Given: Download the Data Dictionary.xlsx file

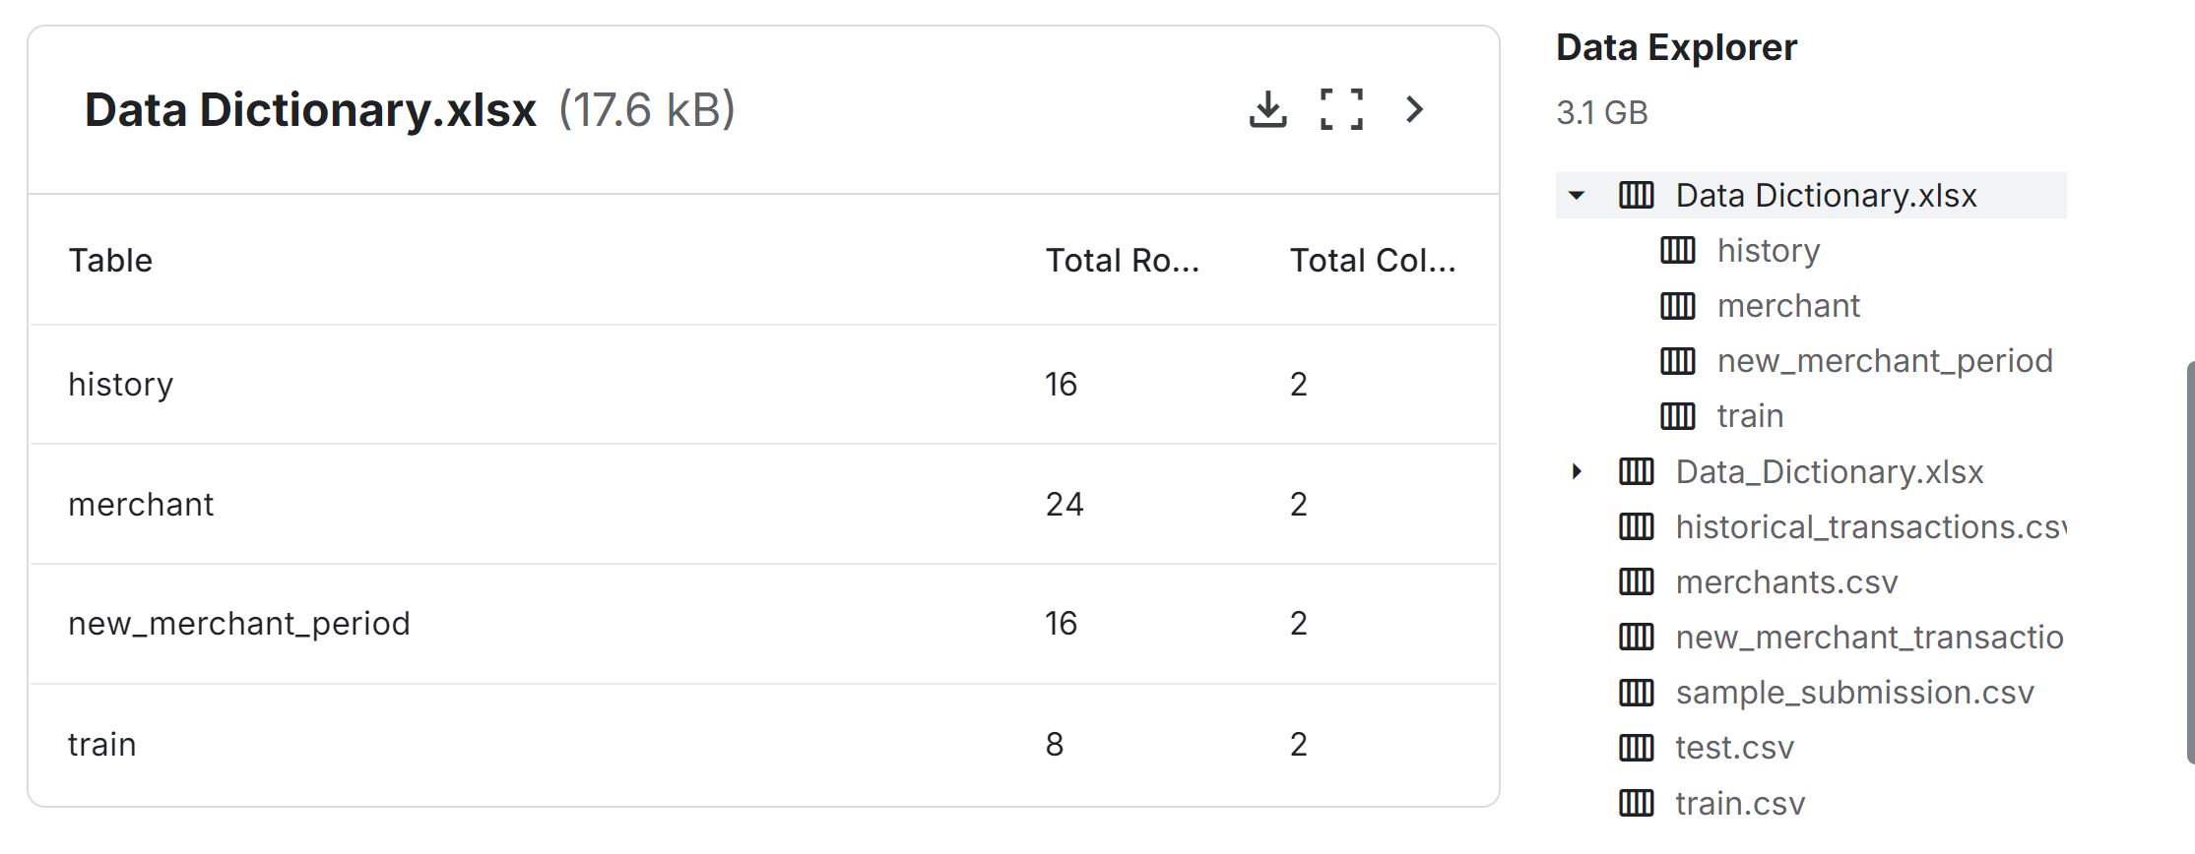Looking at the screenshot, I should tap(1267, 109).
